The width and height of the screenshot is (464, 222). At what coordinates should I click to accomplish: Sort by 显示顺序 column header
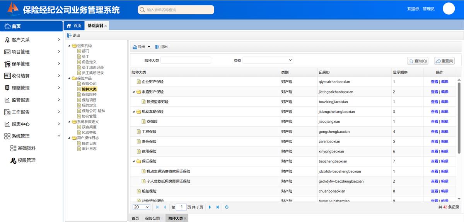[x=408, y=72]
